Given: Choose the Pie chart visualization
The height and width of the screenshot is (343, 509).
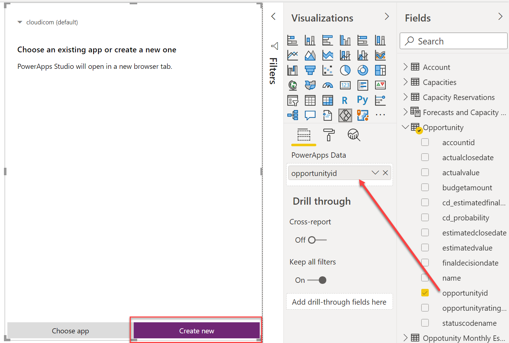Looking at the screenshot, I should 345,70.
